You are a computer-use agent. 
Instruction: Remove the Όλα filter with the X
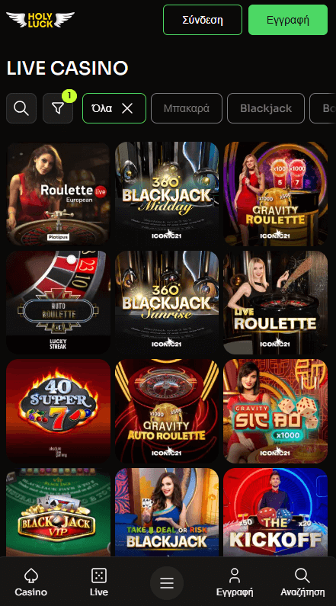127,108
